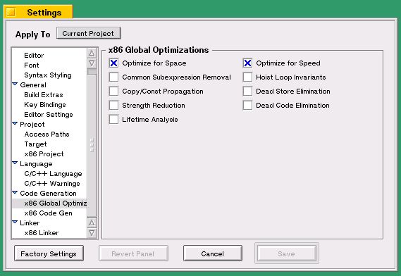
Task: Select x86 Project panel
Action: pos(44,154)
